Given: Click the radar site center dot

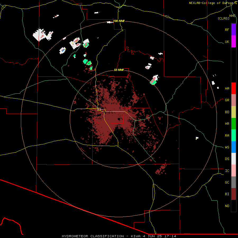Looking at the screenshot, I should coord(119,119).
